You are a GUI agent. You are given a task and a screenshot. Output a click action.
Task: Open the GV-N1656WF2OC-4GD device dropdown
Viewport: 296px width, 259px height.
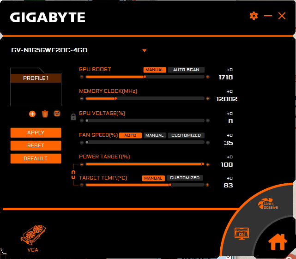144,50
